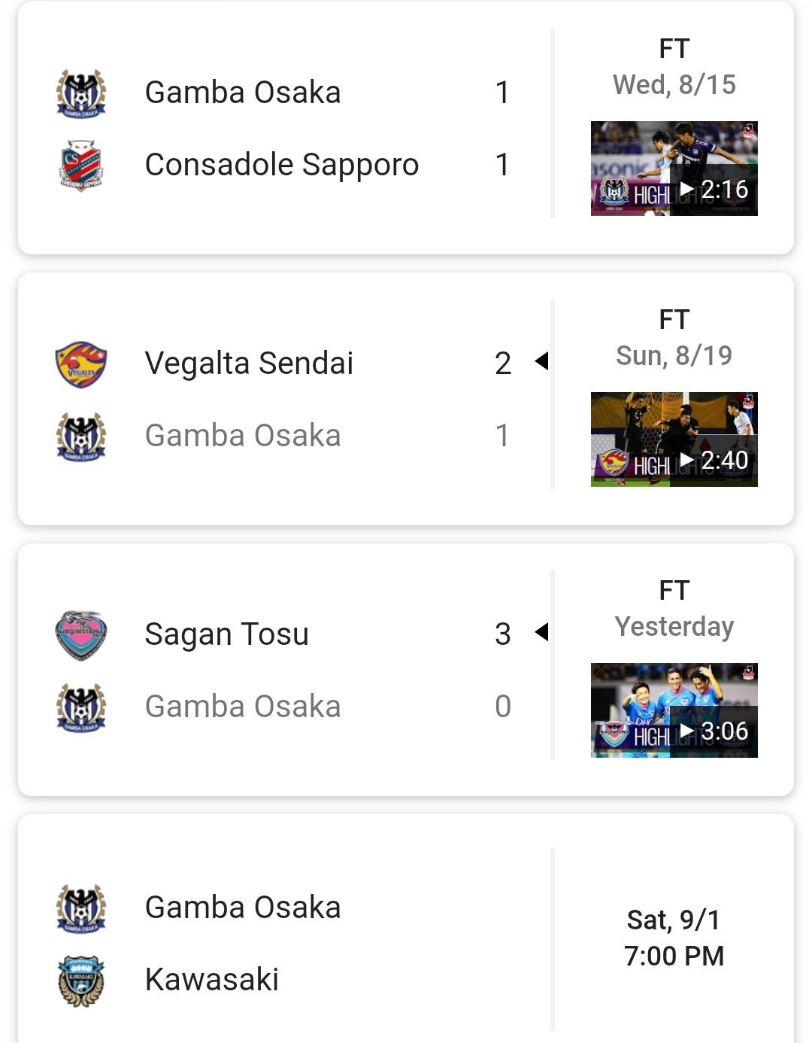Play the 3:06 Sagan Tosu highlights

click(x=674, y=710)
